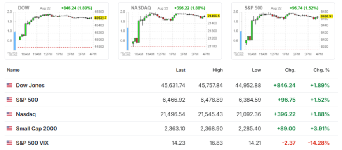
Task: Sort the table by the Chg. column header
Action: [290, 70]
